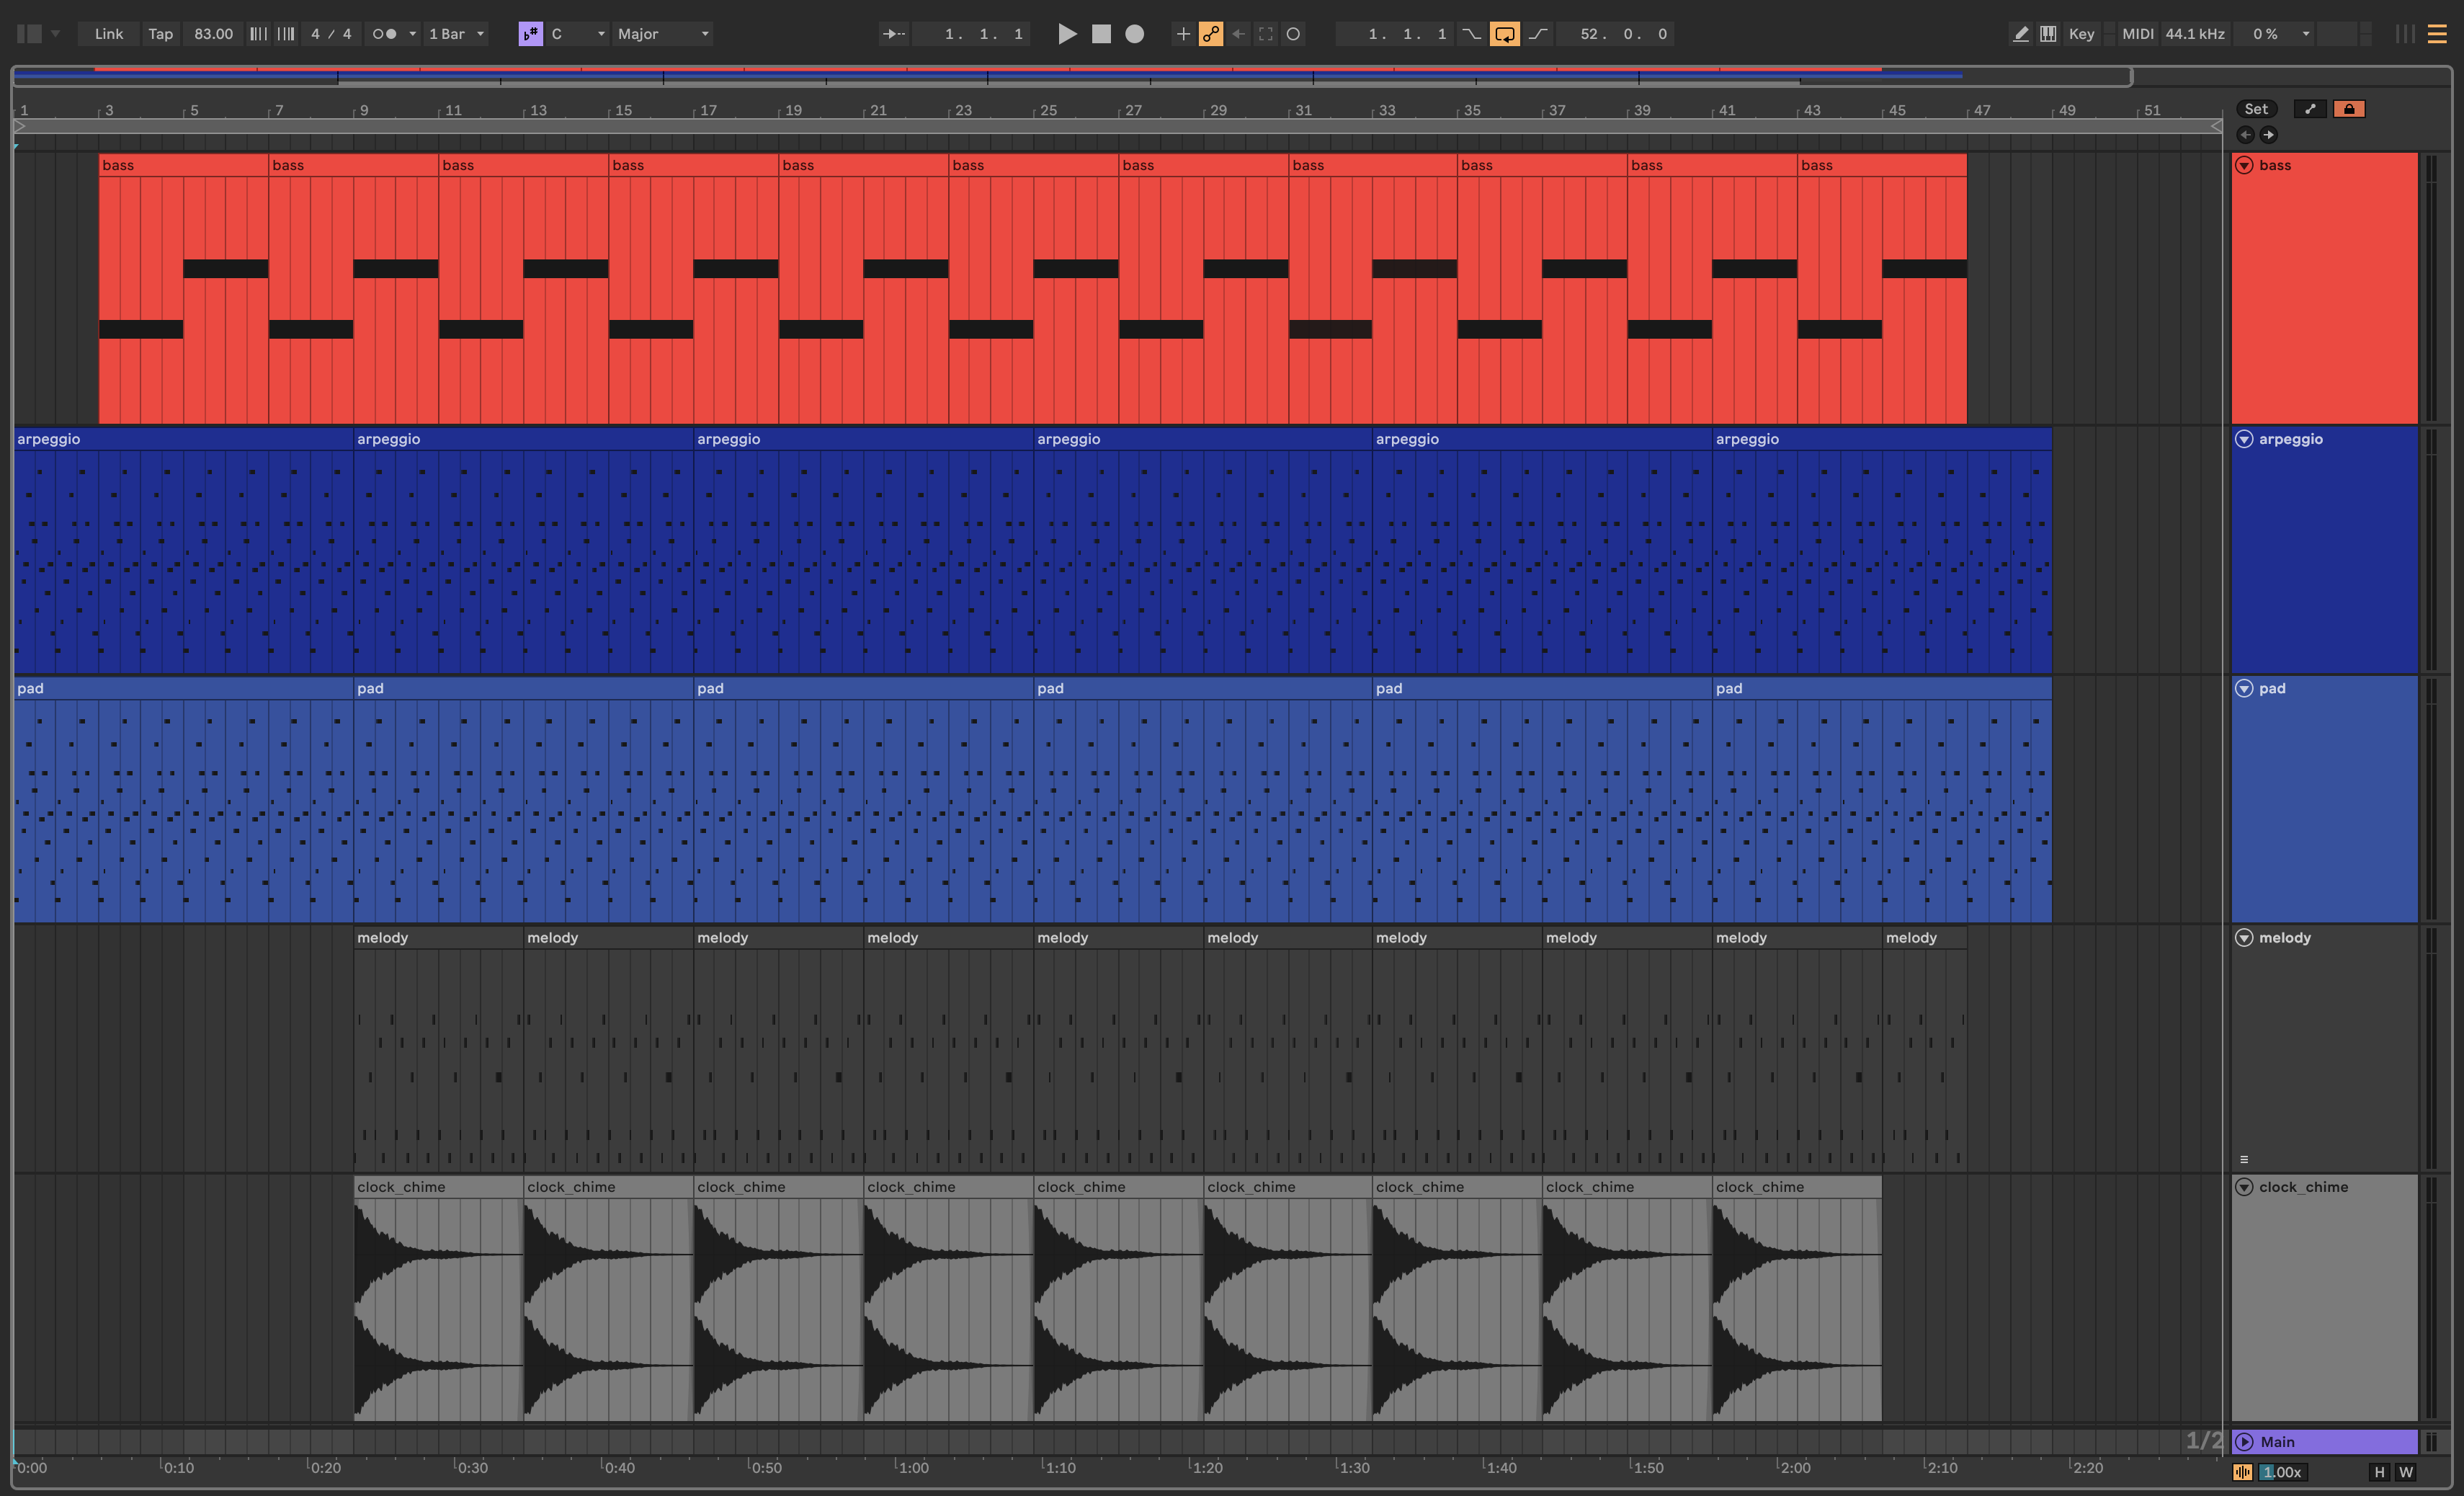Toggle Automation Arm link button
2464x1496 pixels.
[x=1210, y=34]
